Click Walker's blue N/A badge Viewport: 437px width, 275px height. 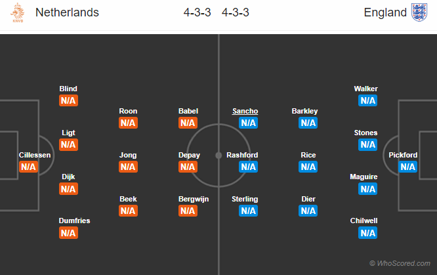click(368, 100)
